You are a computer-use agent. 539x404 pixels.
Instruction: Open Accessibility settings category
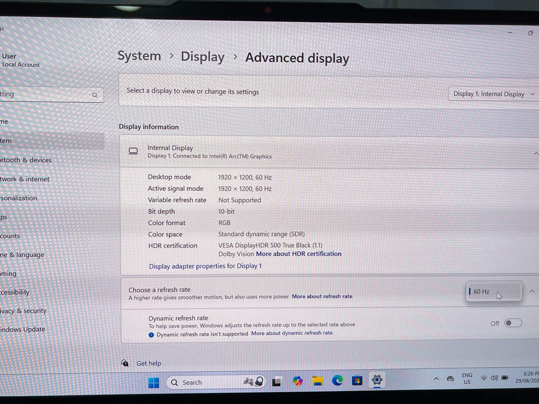[x=15, y=292]
